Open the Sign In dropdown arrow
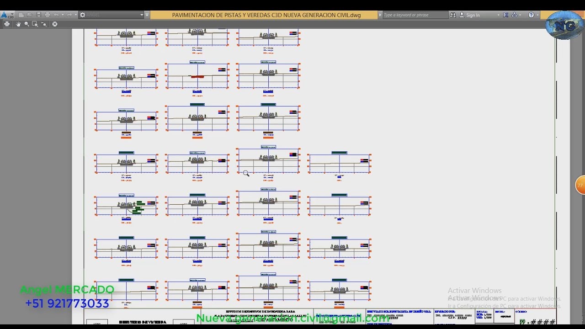The image size is (585, 329). pyautogui.click(x=498, y=15)
